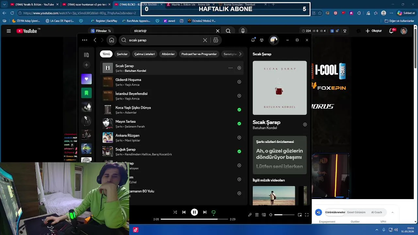Open TikTok icon in taskbar
418x235 pixels.
point(136,230)
